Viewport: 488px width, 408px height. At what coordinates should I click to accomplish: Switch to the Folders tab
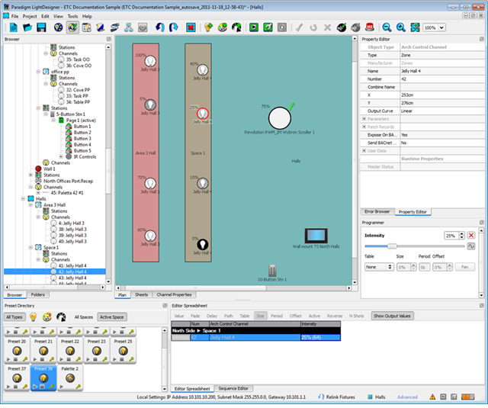[x=38, y=294]
